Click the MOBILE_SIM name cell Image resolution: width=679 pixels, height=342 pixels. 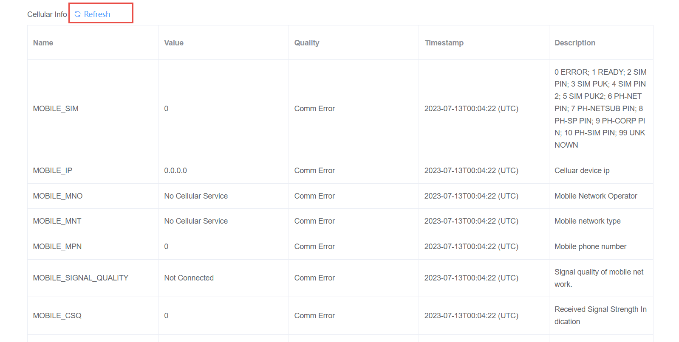pyautogui.click(x=56, y=109)
